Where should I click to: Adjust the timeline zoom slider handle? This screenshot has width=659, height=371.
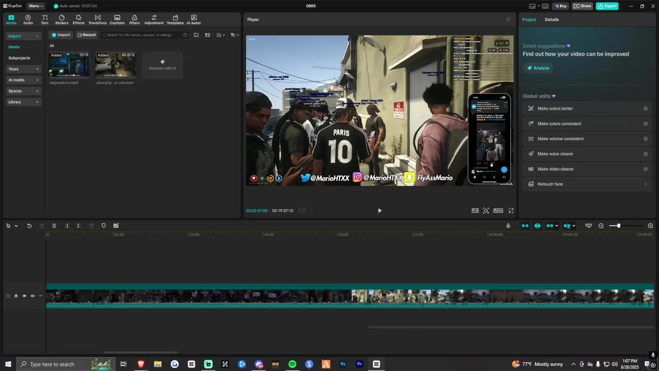click(x=618, y=226)
